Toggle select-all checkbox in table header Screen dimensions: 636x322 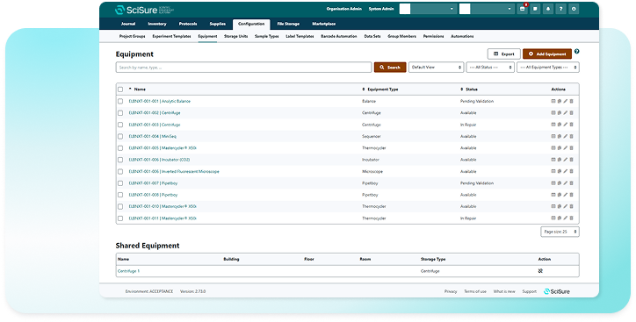pos(120,89)
